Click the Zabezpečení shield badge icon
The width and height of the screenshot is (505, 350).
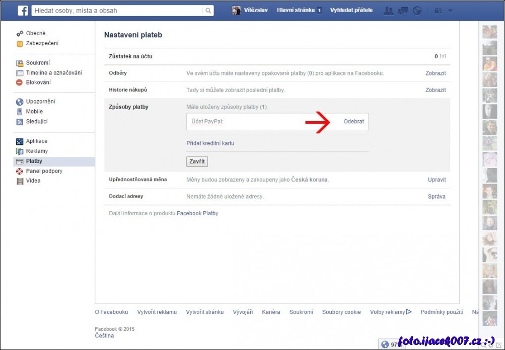point(20,44)
